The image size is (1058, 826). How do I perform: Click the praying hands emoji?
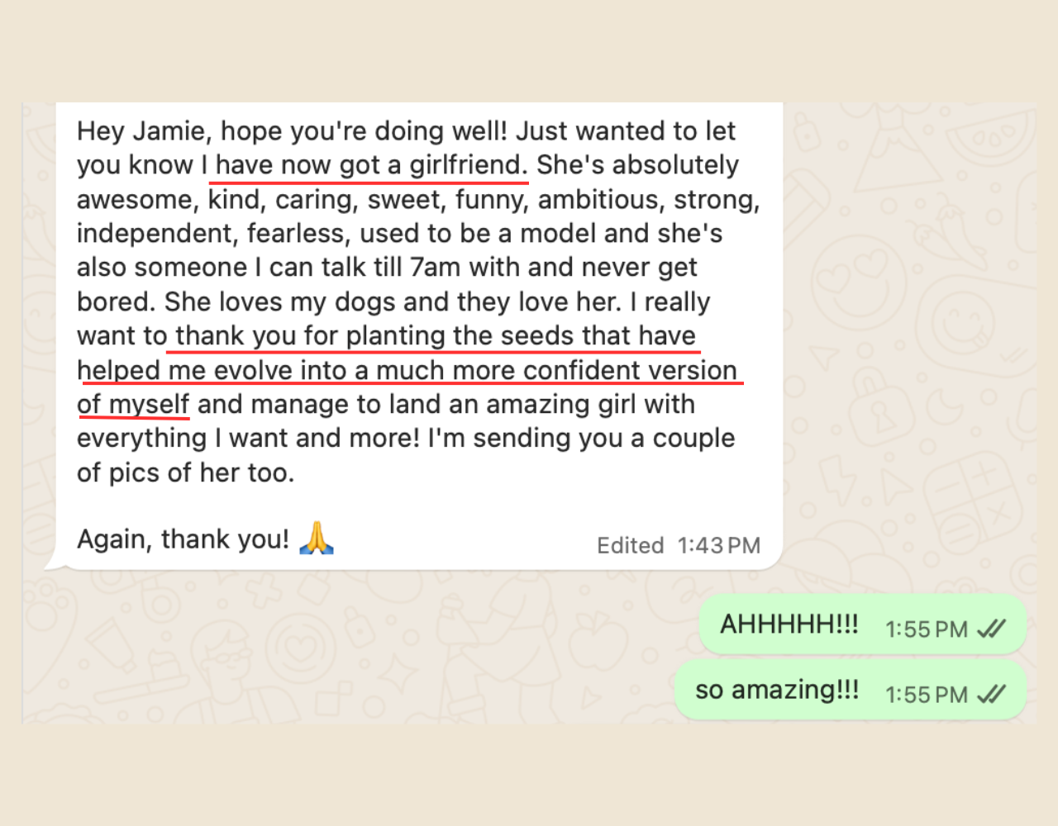click(x=316, y=539)
